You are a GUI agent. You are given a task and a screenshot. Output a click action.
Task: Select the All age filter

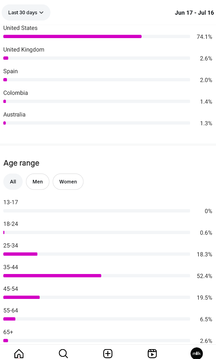(13, 182)
